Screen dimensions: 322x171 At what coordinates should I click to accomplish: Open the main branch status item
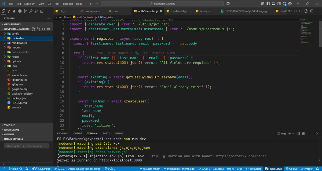pyautogui.click(x=13, y=169)
